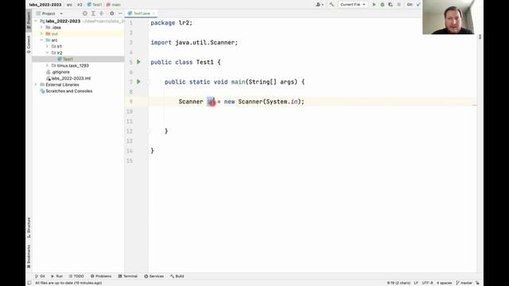This screenshot has width=509, height=286.
Task: Open the TODO tool window tab
Action: pyautogui.click(x=76, y=276)
